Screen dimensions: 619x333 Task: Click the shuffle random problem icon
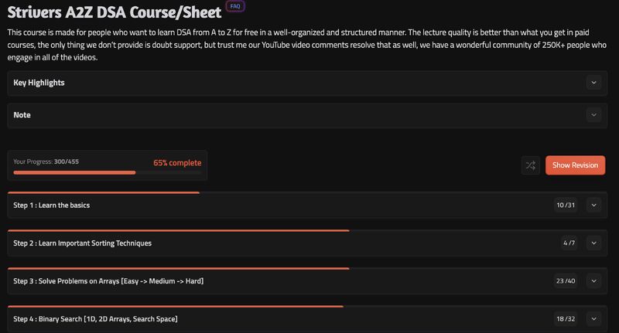coord(530,165)
